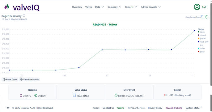
Task: Toggle the test status legend entry
Action: click(201, 45)
